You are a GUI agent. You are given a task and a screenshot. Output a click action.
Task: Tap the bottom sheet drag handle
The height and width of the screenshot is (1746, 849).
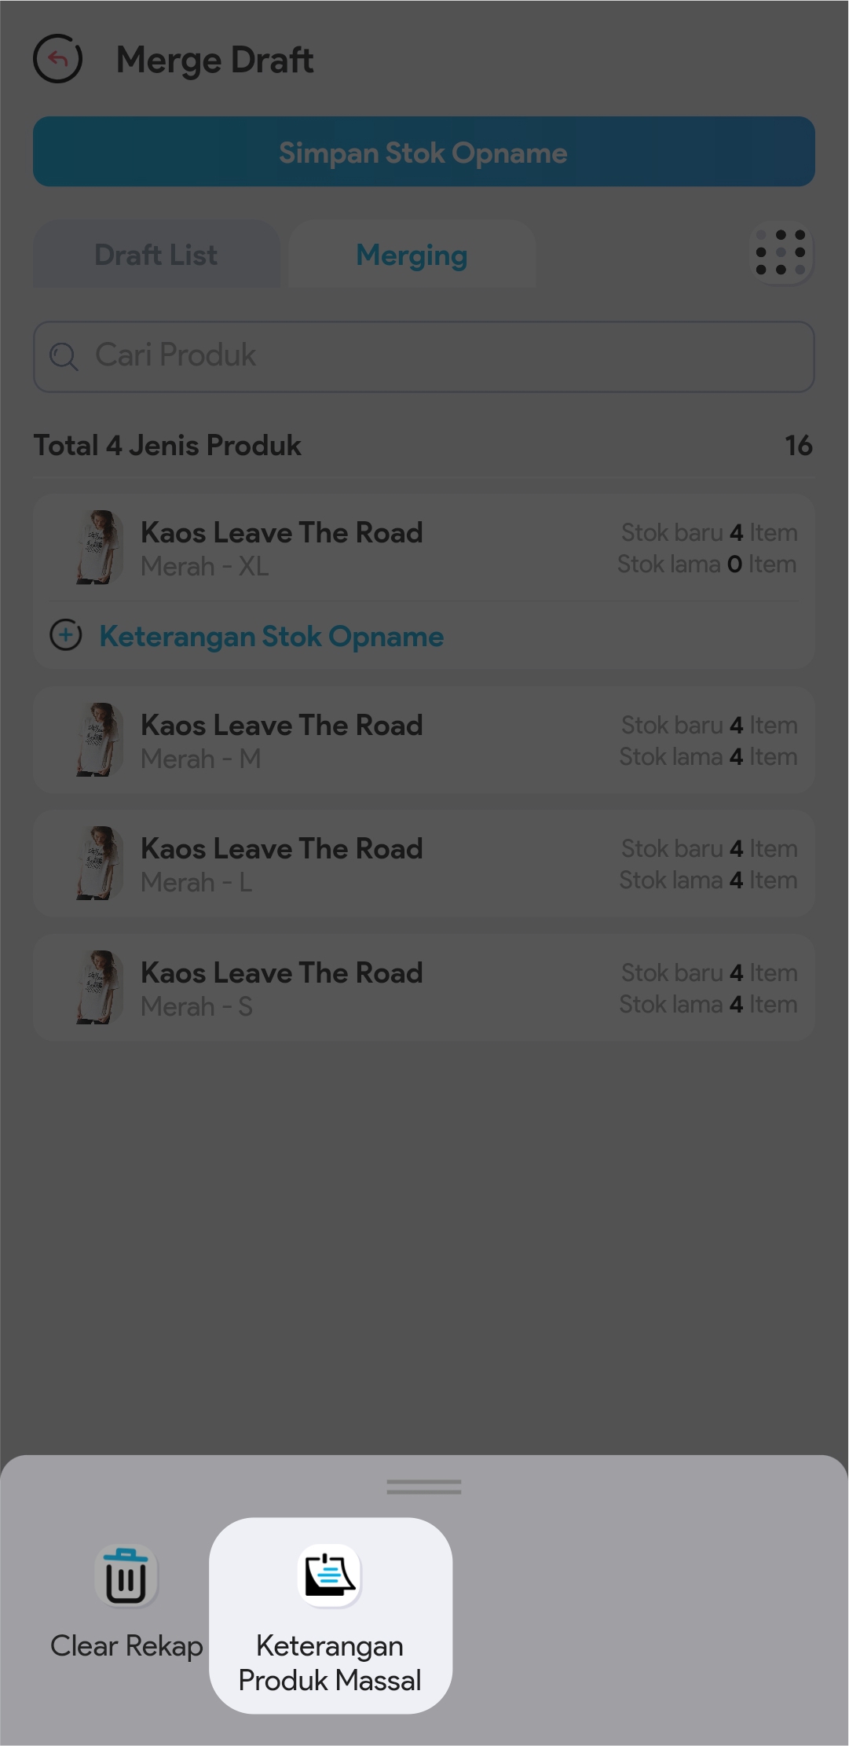pos(424,1487)
